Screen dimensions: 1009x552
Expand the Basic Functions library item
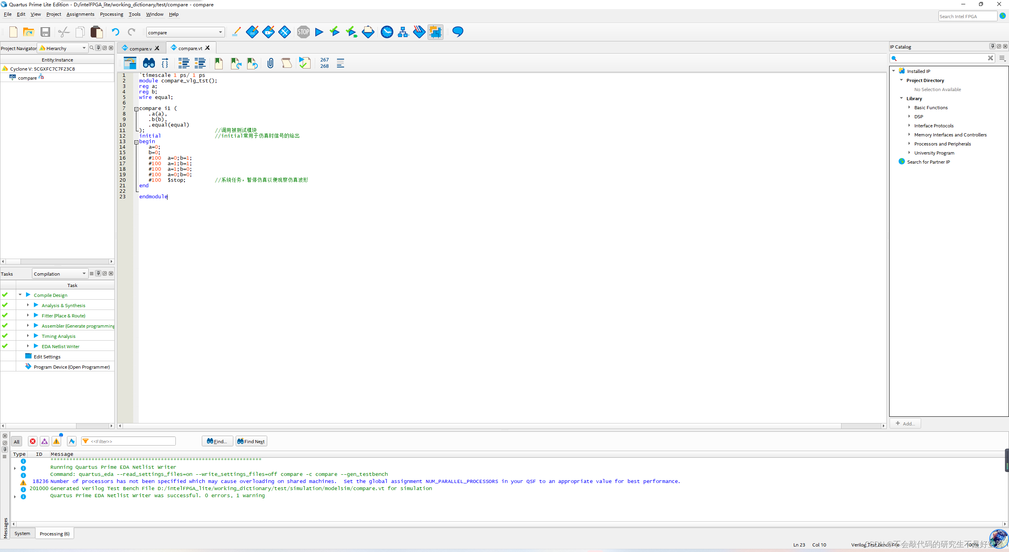coord(909,107)
